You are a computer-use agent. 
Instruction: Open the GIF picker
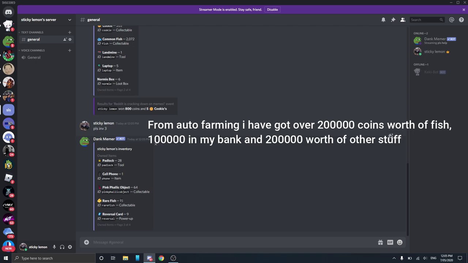(x=390, y=242)
